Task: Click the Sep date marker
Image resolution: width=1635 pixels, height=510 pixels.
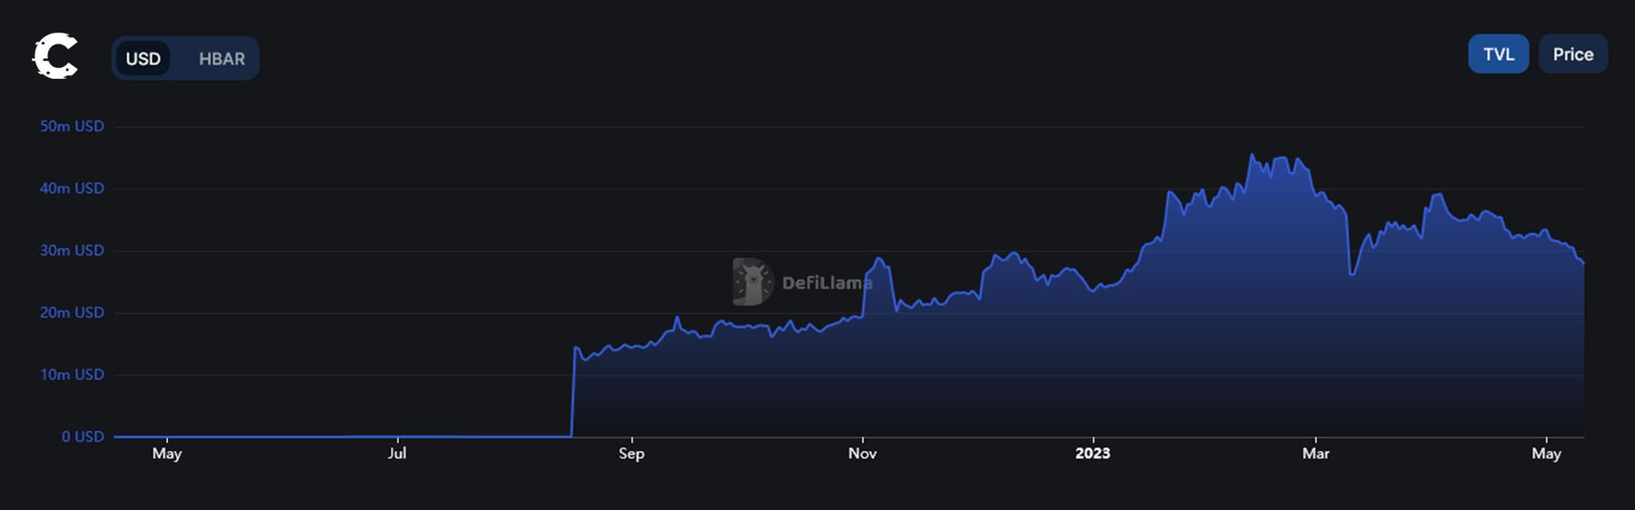Action: click(x=631, y=453)
